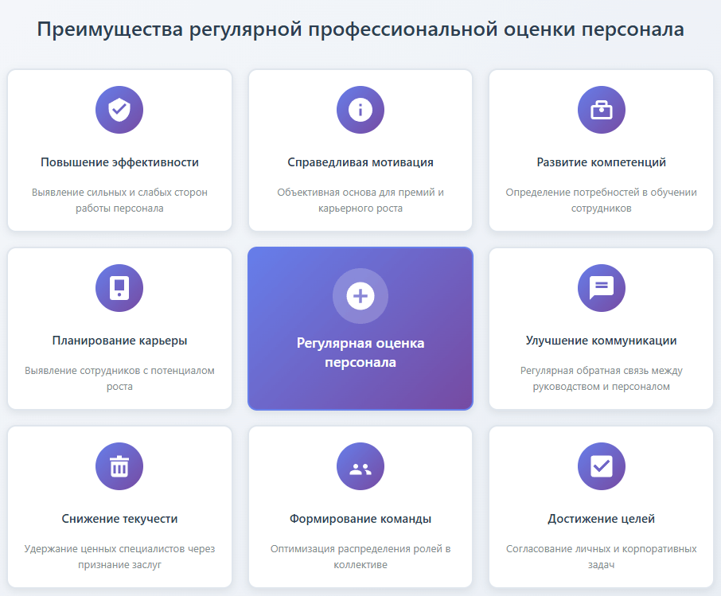The height and width of the screenshot is (596, 721).
Task: Select the Снижение текучести card
Action: tap(119, 506)
